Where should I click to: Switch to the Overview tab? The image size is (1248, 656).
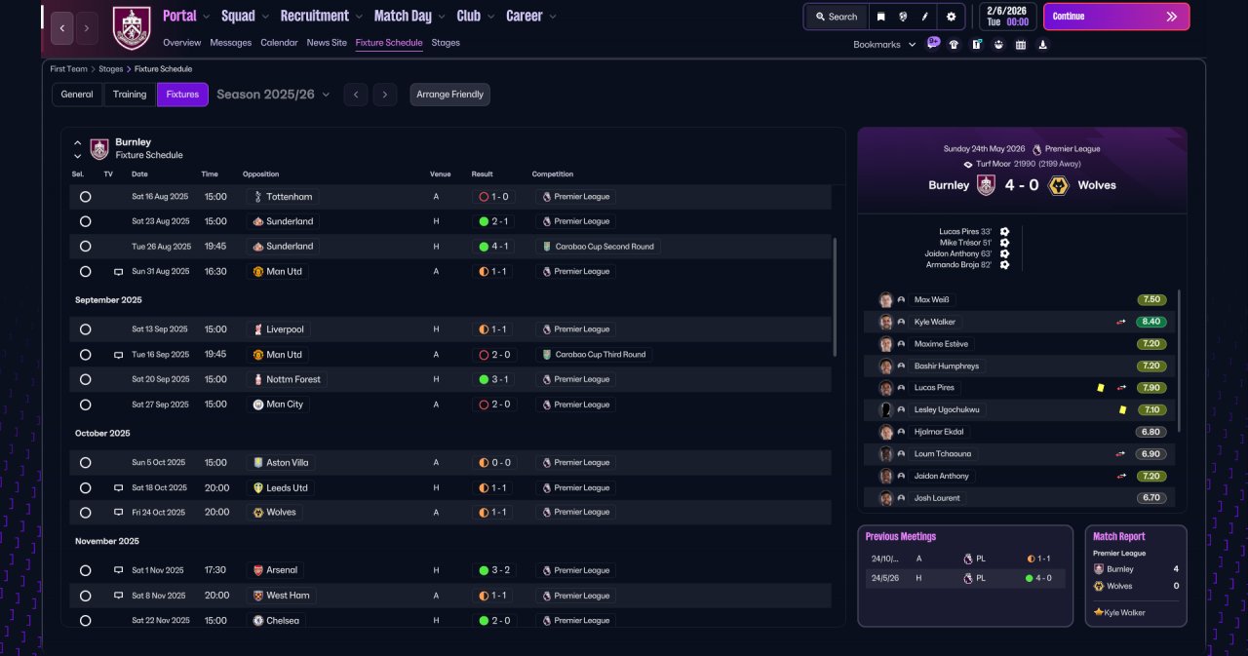pos(182,43)
